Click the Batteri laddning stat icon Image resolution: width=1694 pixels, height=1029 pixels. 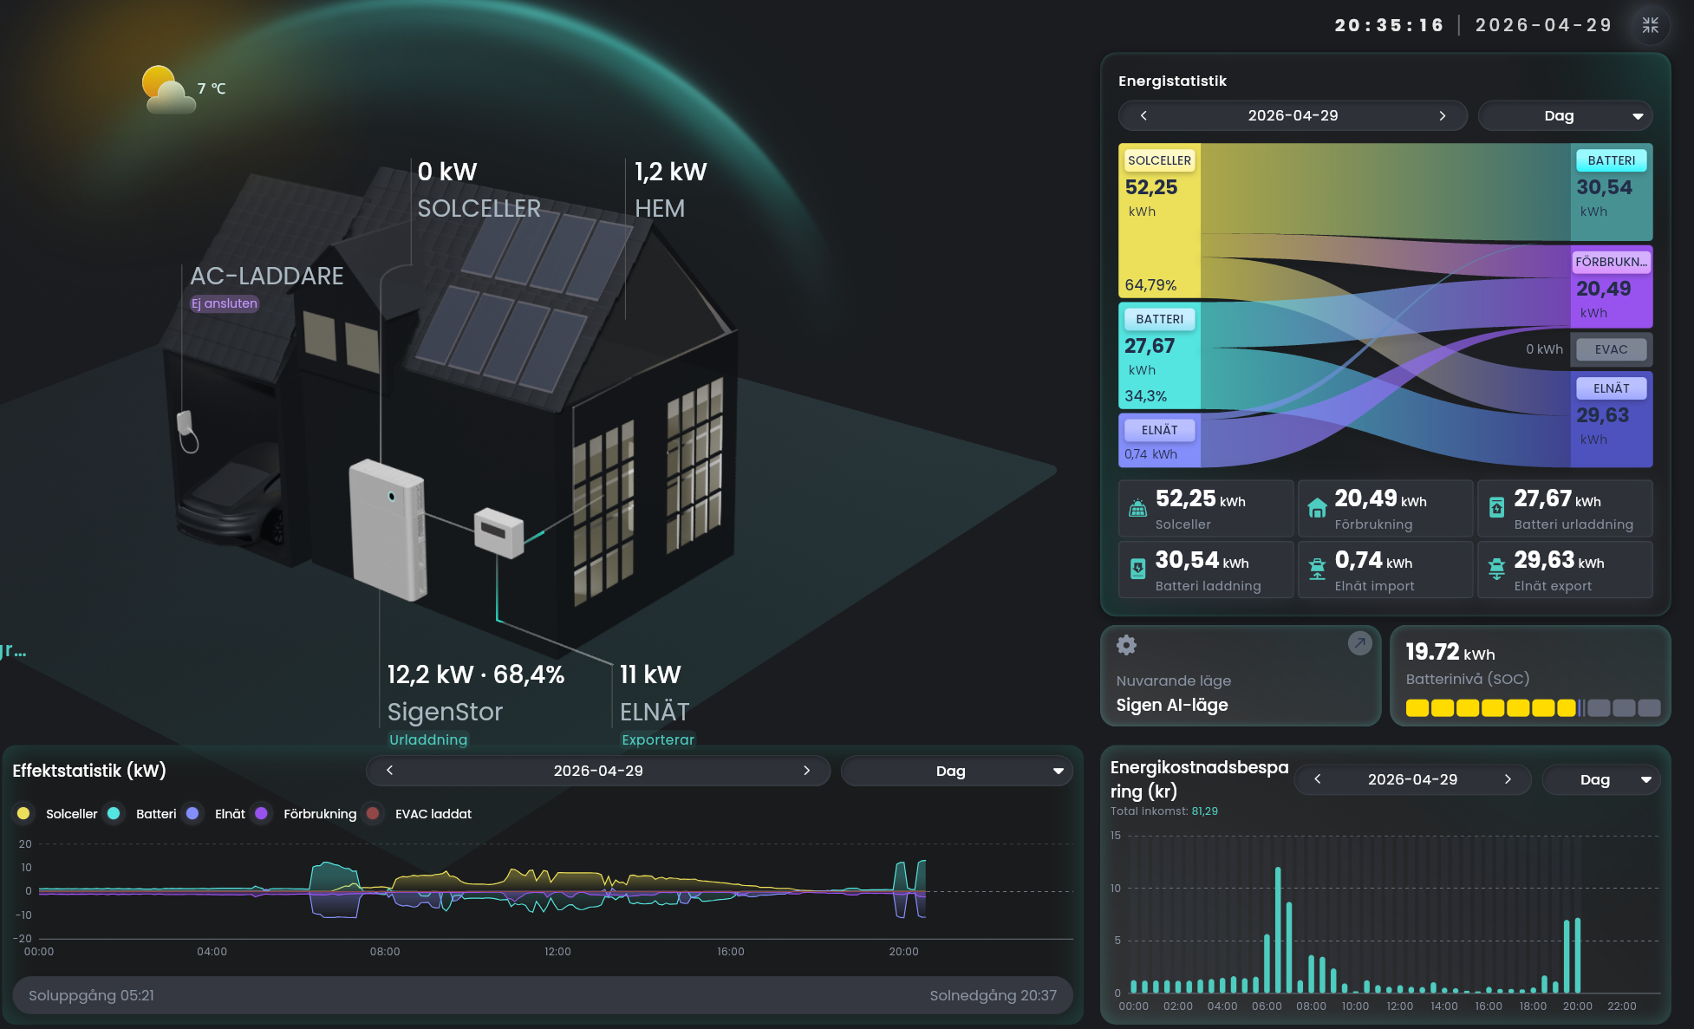1137,570
